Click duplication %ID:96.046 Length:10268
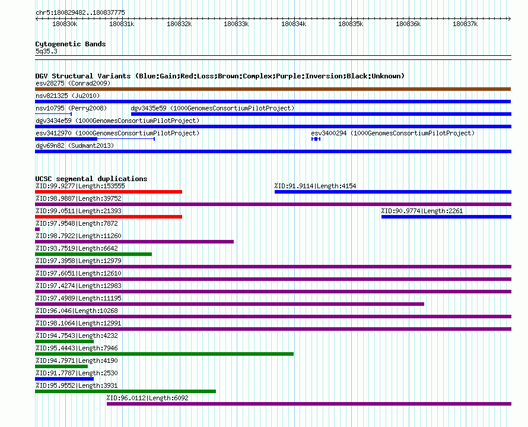This screenshot has height=427, width=528. [x=273, y=317]
